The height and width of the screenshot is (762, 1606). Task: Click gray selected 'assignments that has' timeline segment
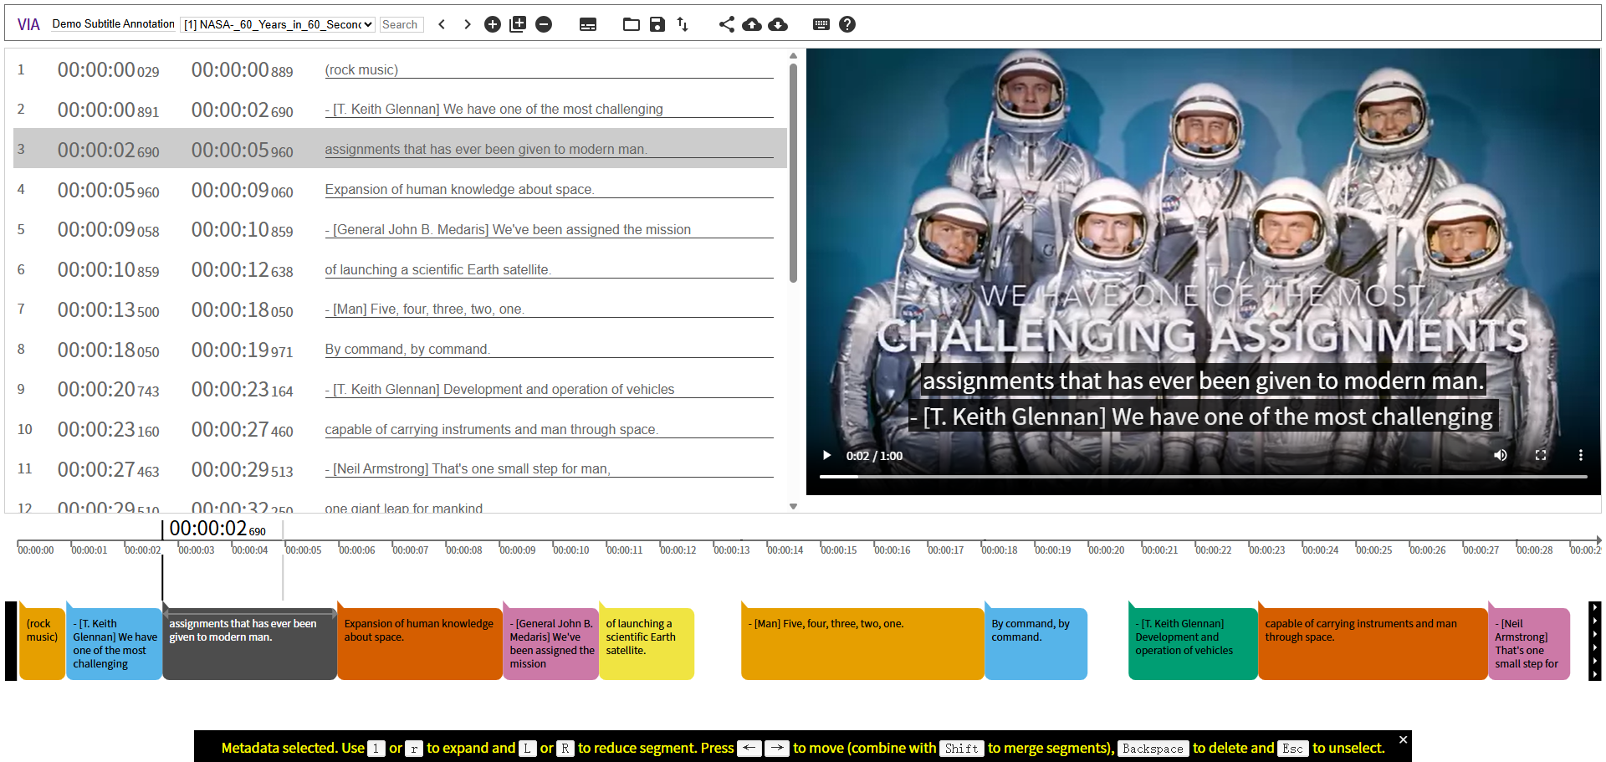click(249, 642)
